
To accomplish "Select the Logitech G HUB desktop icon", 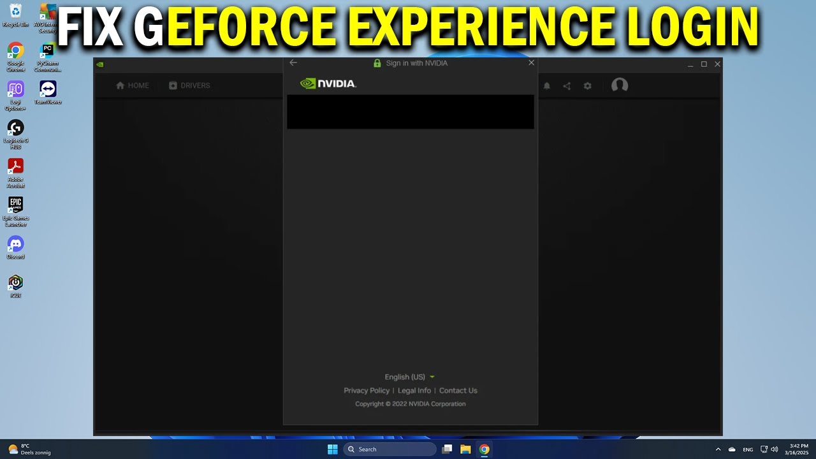I will 15,135.
